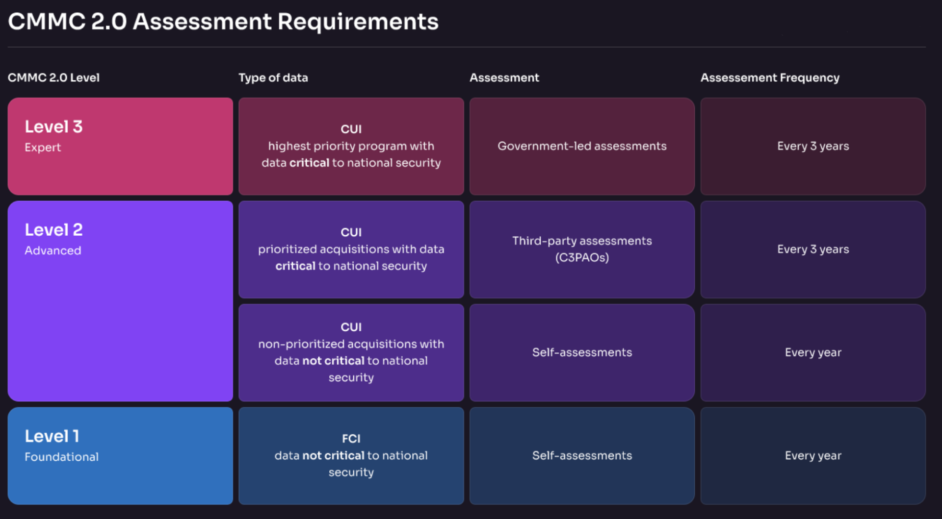Click the CUI prioritized acquisitions cell
The height and width of the screenshot is (519, 942).
point(351,249)
